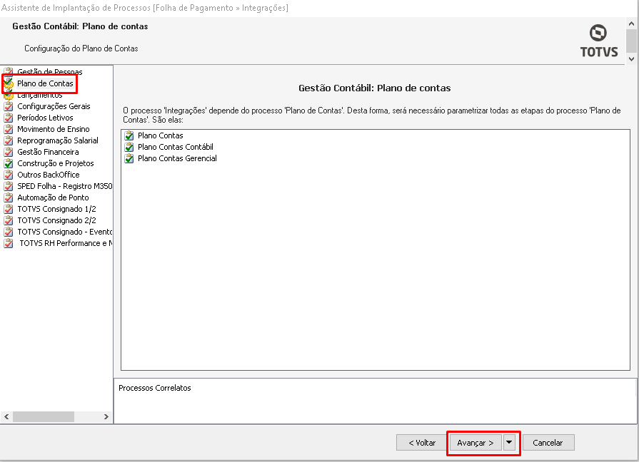Select Outros BackOffice tree item

point(49,175)
